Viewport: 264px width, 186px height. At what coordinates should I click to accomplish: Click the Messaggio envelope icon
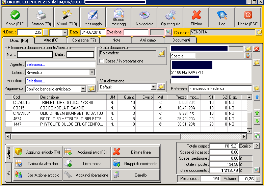(93, 17)
